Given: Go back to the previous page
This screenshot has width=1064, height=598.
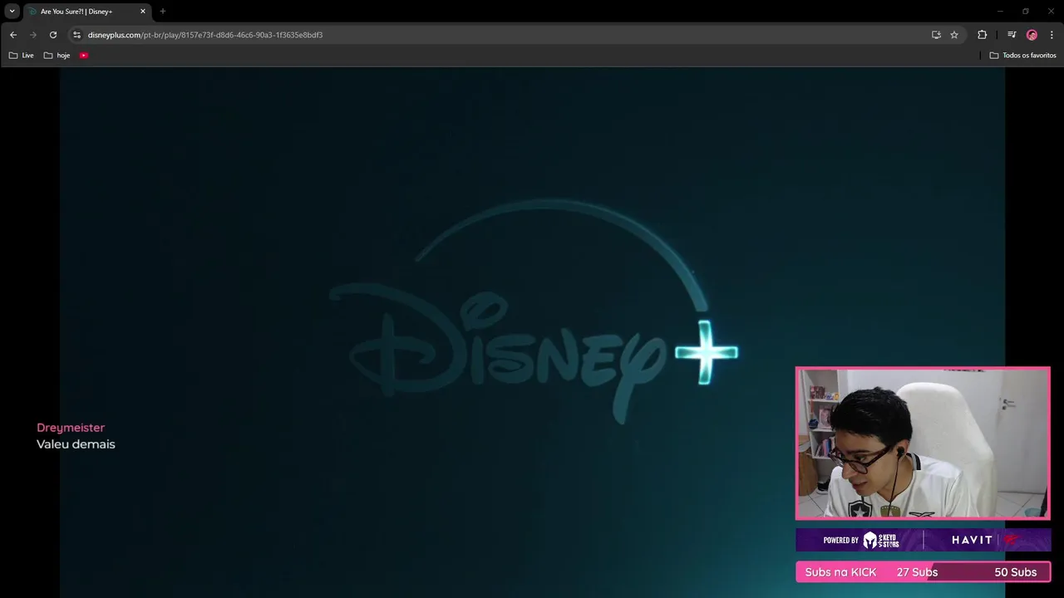Looking at the screenshot, I should coord(12,35).
